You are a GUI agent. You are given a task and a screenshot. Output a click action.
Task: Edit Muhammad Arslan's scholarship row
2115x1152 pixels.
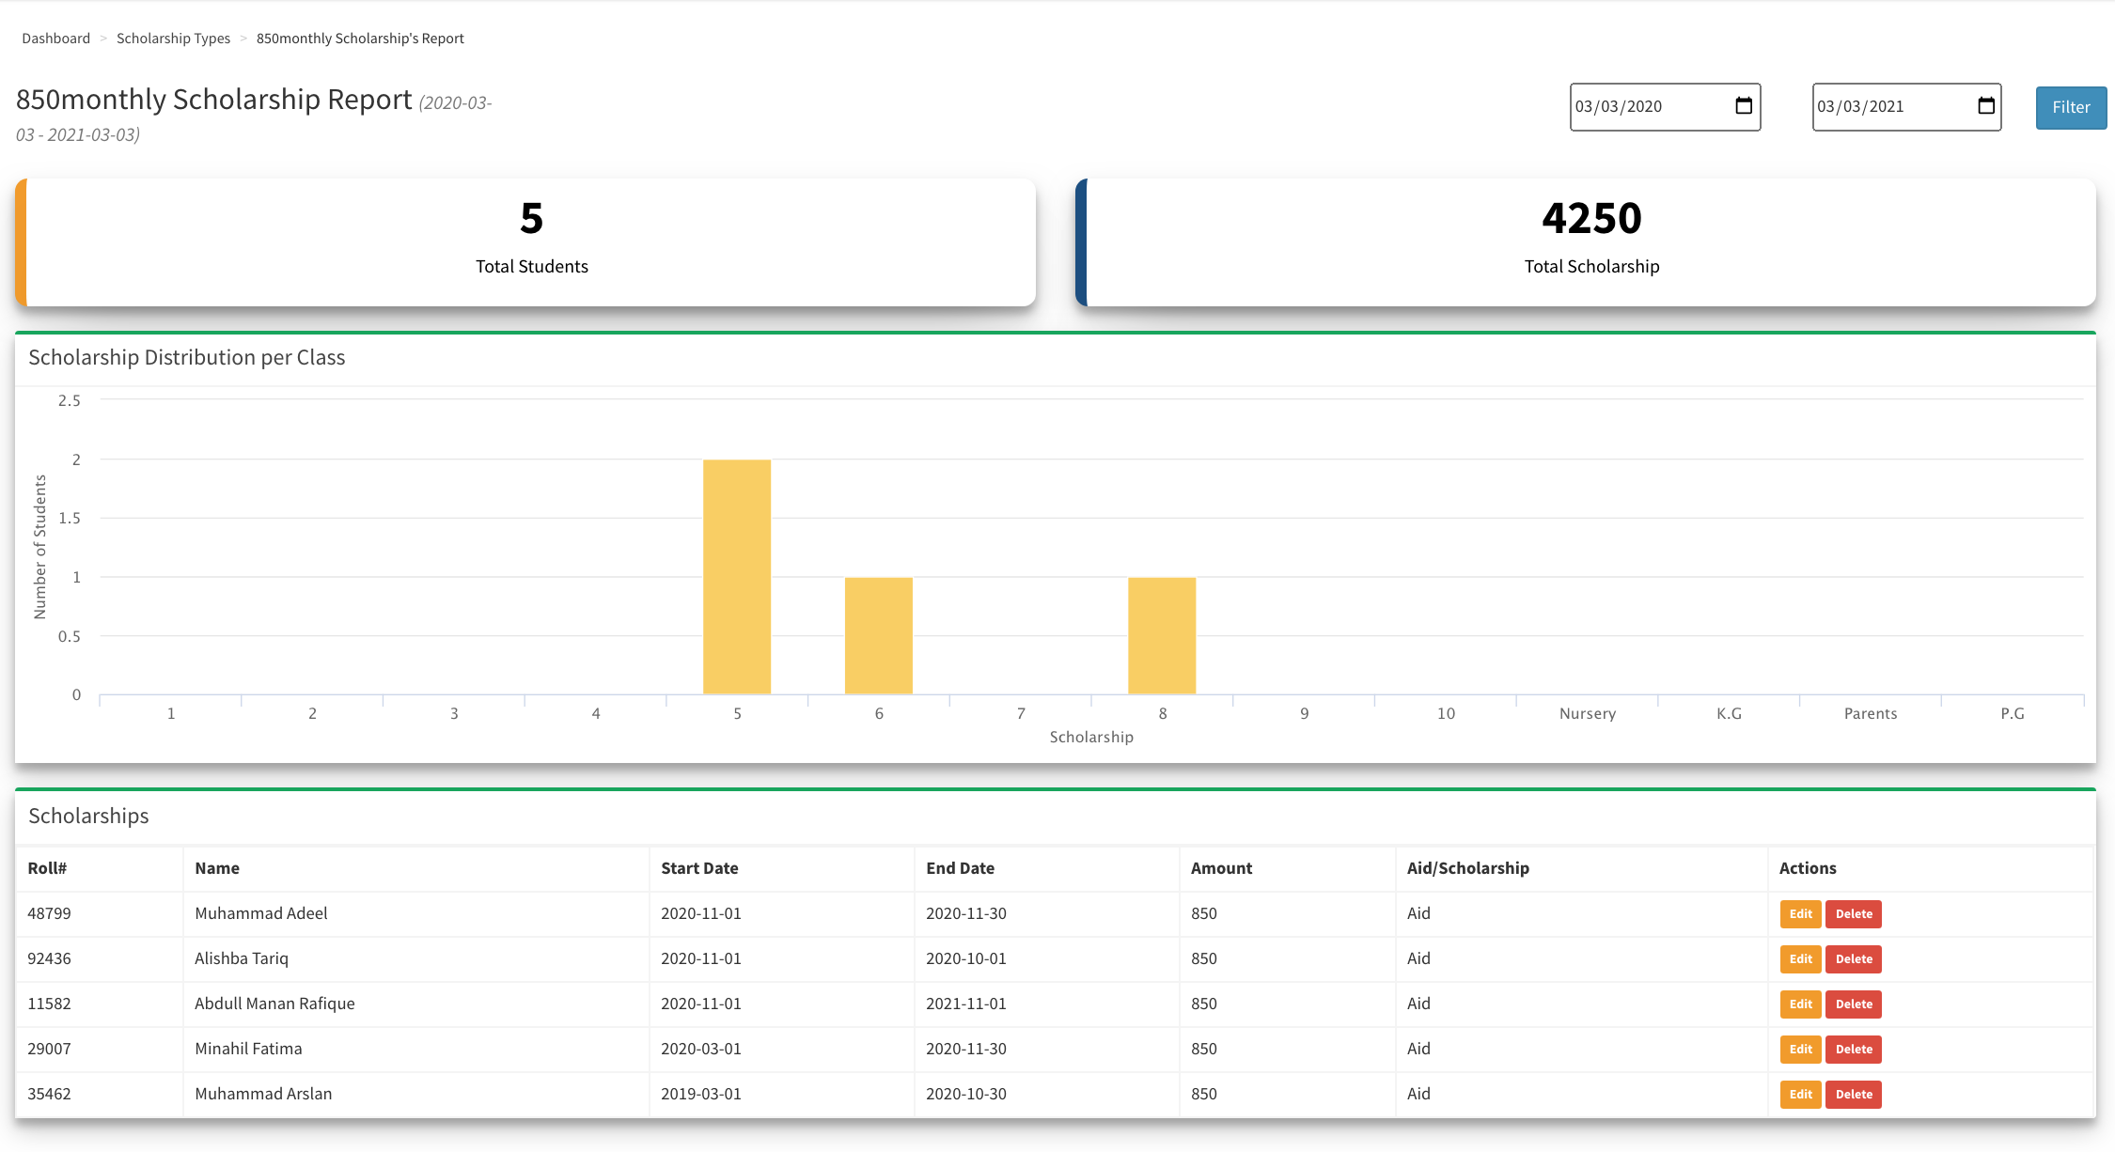click(x=1799, y=1094)
